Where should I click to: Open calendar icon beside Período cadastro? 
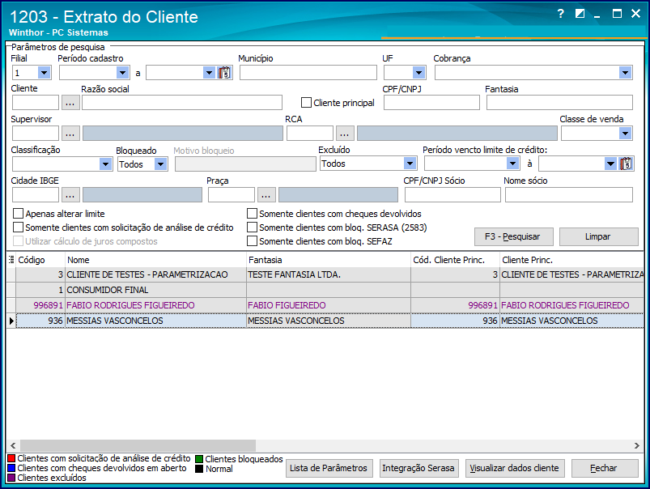[224, 73]
